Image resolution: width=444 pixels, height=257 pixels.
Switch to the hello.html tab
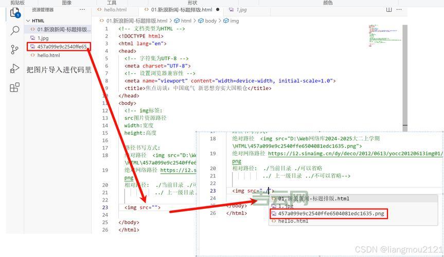[115, 10]
